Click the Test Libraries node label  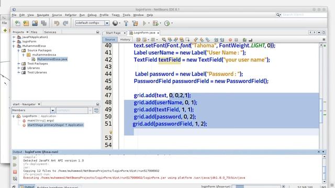click(x=37, y=73)
